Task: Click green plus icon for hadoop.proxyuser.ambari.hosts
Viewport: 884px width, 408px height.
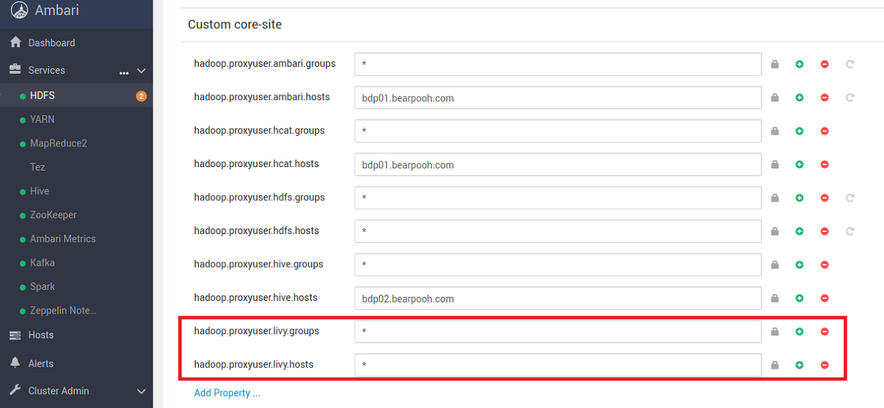Action: coord(800,97)
